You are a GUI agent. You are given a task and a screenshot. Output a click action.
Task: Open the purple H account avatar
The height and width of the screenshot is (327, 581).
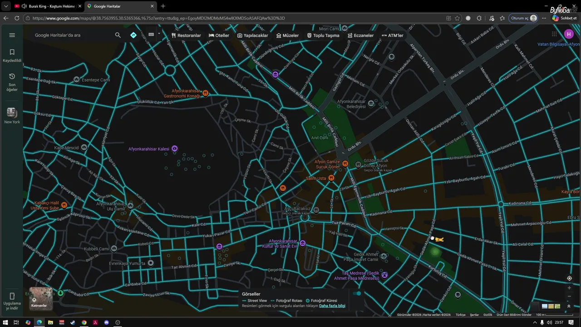(569, 34)
